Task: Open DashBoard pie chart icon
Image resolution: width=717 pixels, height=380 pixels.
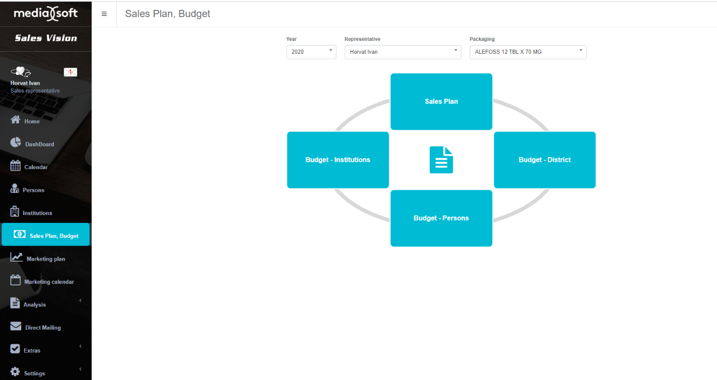Action: 16,143
